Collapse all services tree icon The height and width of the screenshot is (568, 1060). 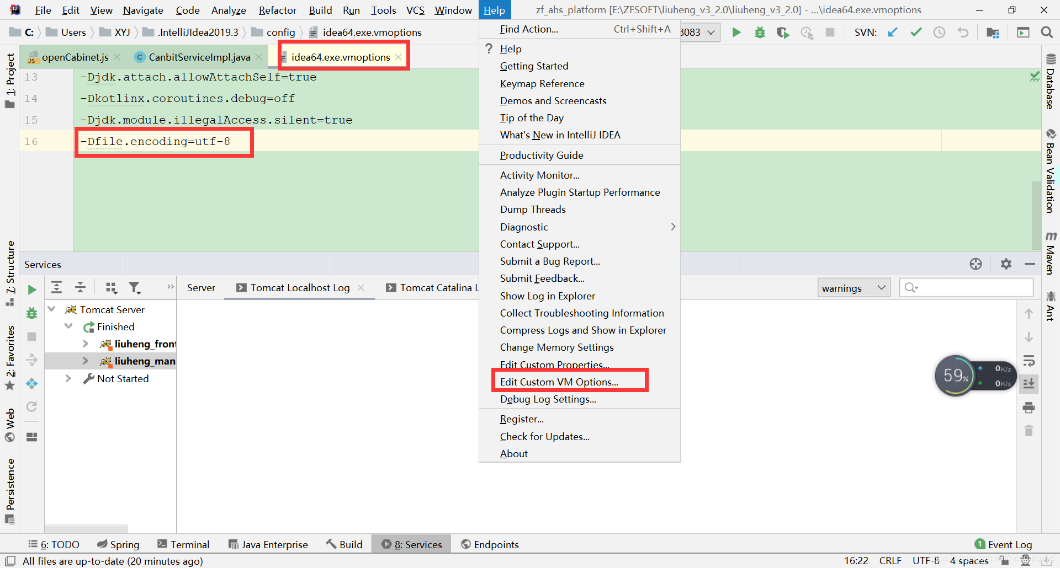click(80, 287)
